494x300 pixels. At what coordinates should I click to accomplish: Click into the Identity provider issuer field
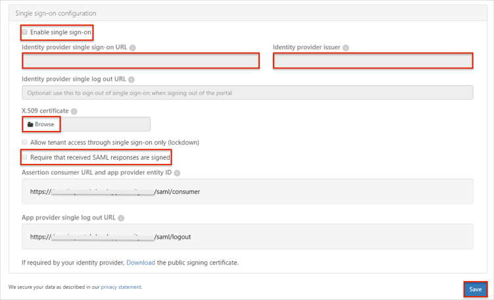[x=373, y=61]
